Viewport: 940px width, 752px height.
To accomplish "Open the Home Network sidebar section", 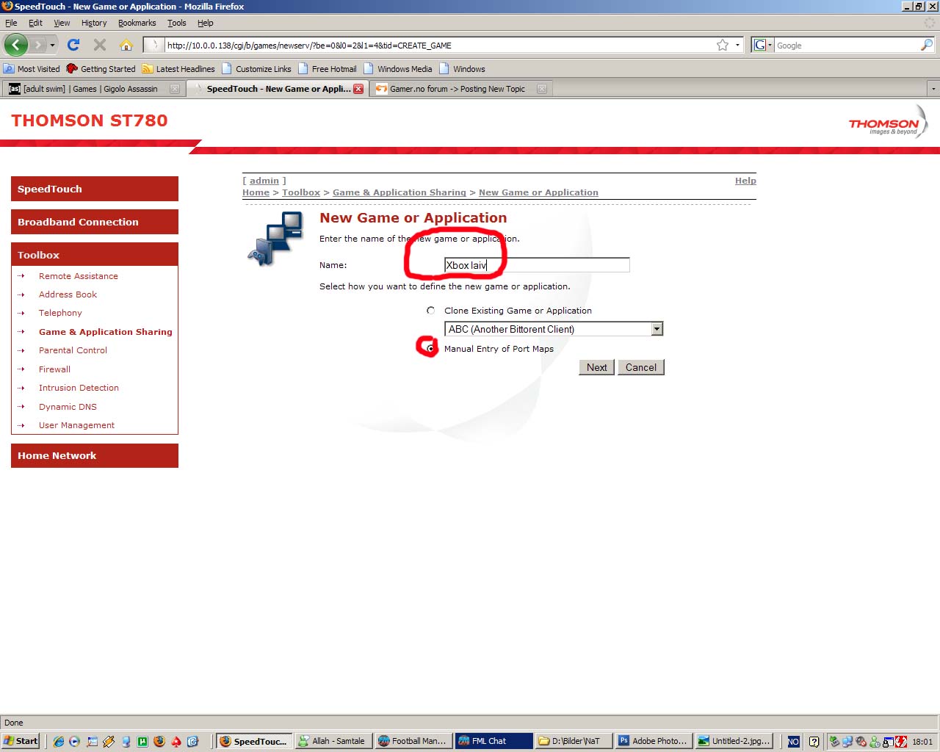I will [95, 455].
